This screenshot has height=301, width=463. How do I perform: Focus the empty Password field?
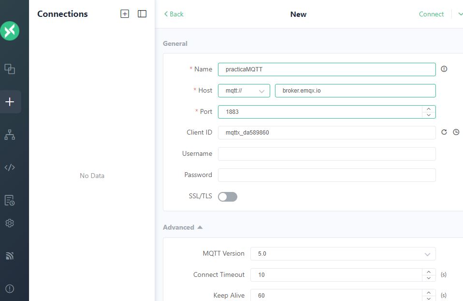[x=327, y=175]
